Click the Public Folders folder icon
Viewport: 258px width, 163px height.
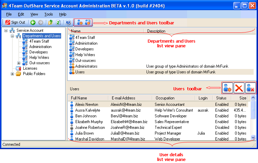click(19, 74)
